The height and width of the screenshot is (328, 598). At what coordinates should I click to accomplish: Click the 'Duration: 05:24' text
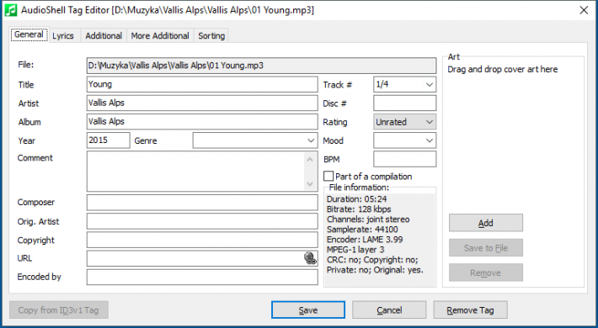point(357,198)
